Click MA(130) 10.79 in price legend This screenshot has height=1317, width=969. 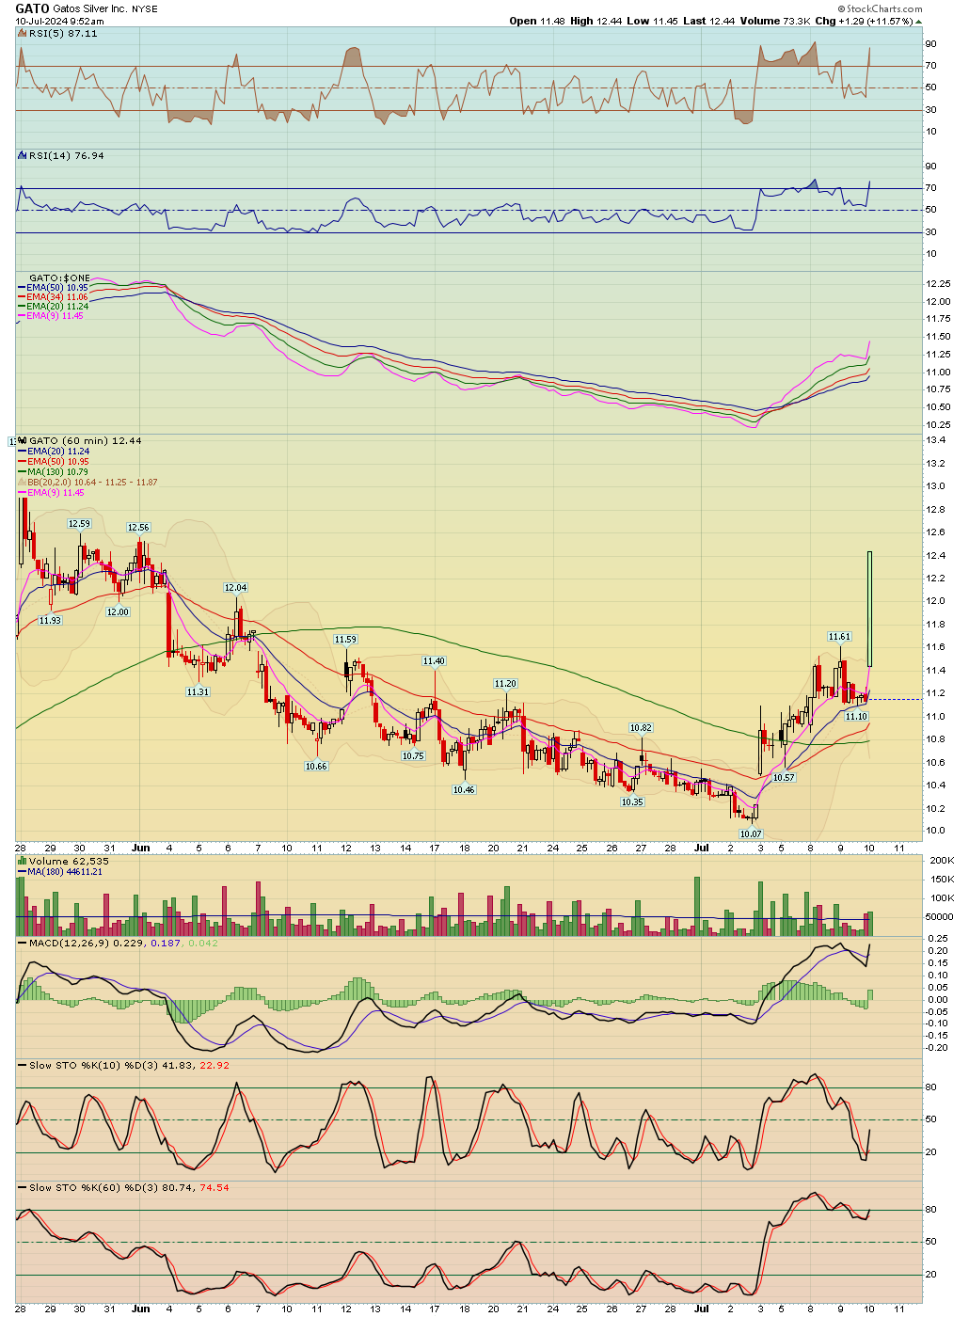click(x=57, y=471)
